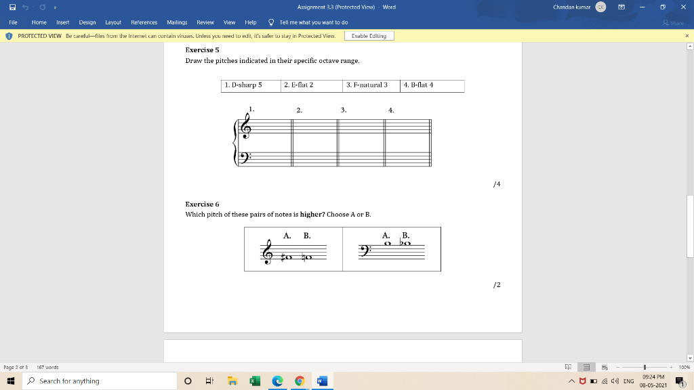Click the ENG language indicator
The height and width of the screenshot is (390, 694).
tap(628, 381)
